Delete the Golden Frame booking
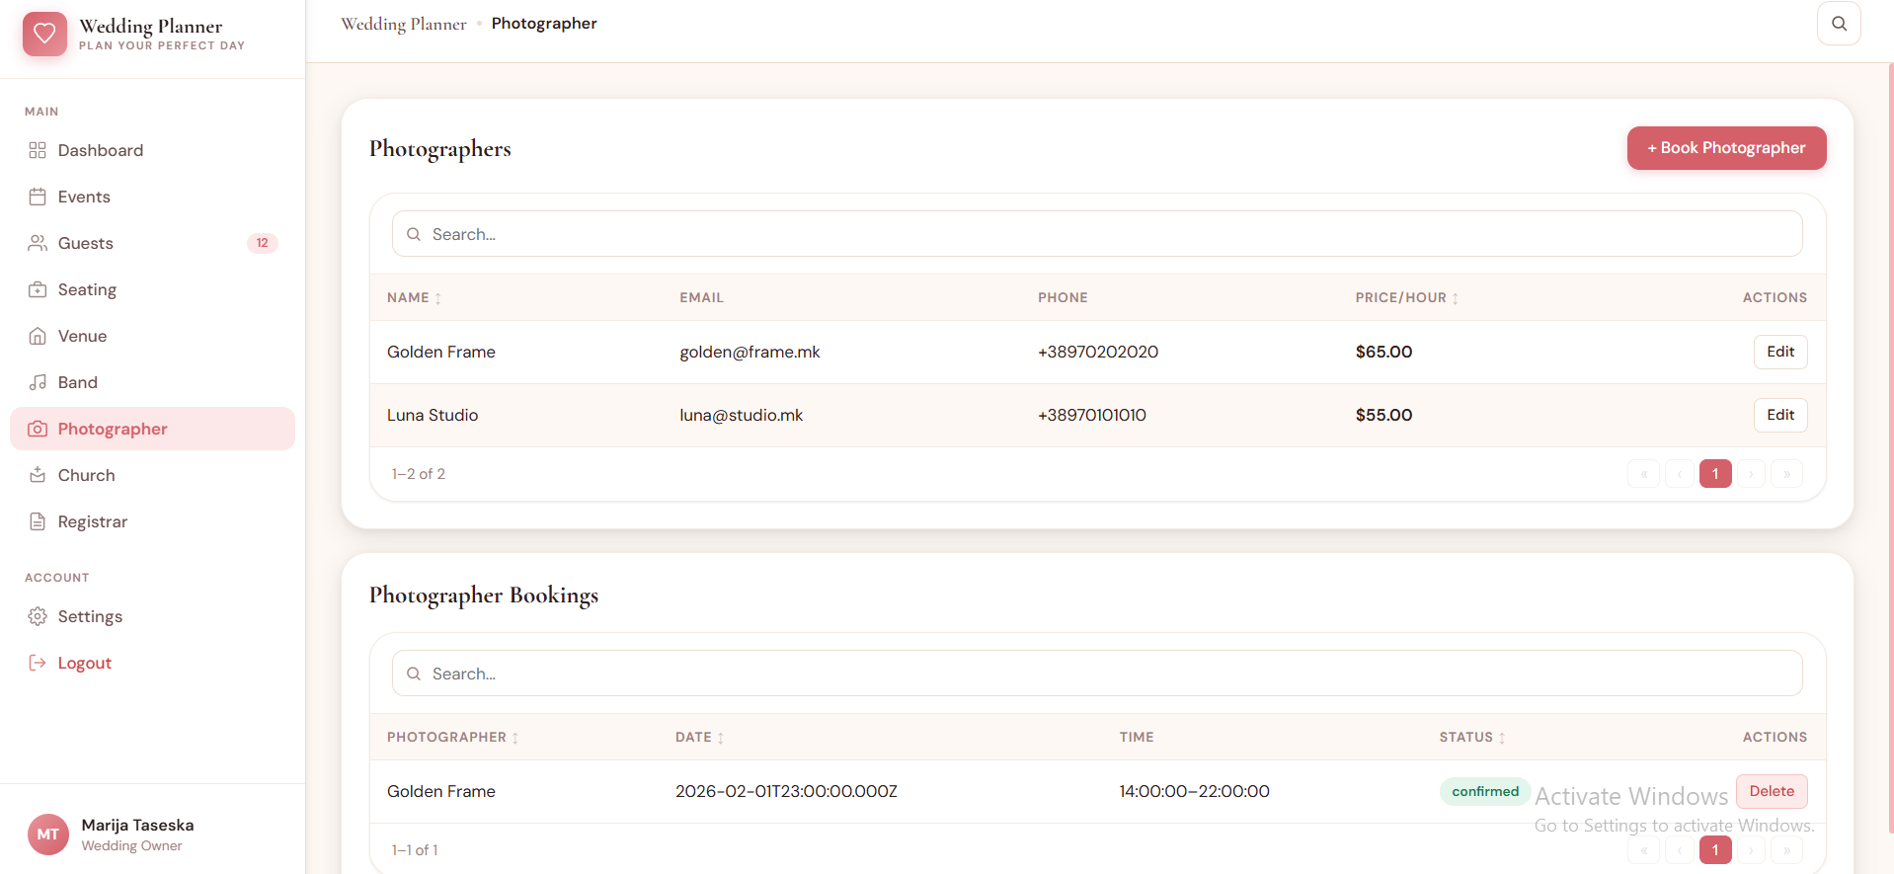Viewport: 1894px width, 874px height. [1771, 791]
